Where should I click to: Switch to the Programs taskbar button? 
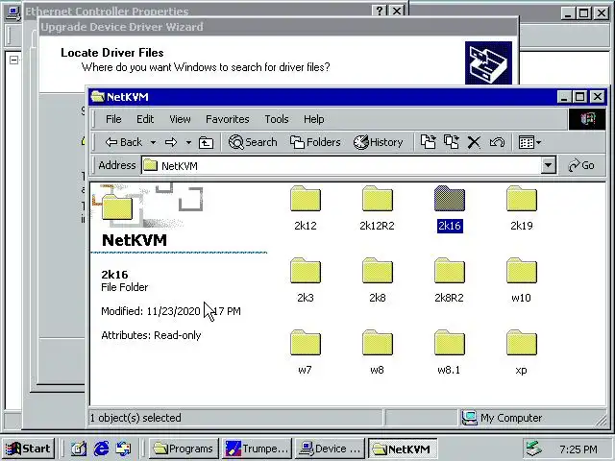[x=184, y=449]
